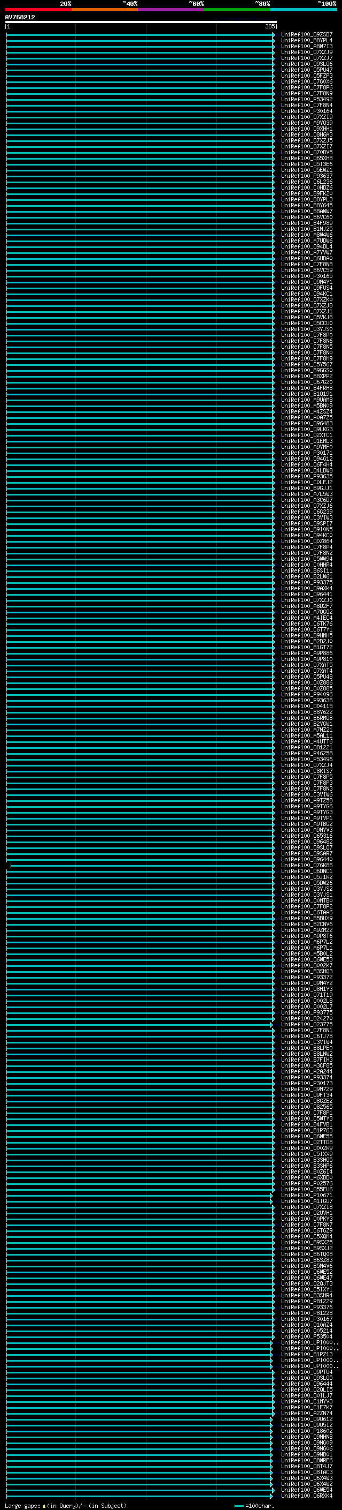The image size is (342, 1510).
Task: Click the query end position 385
Action: click(269, 26)
